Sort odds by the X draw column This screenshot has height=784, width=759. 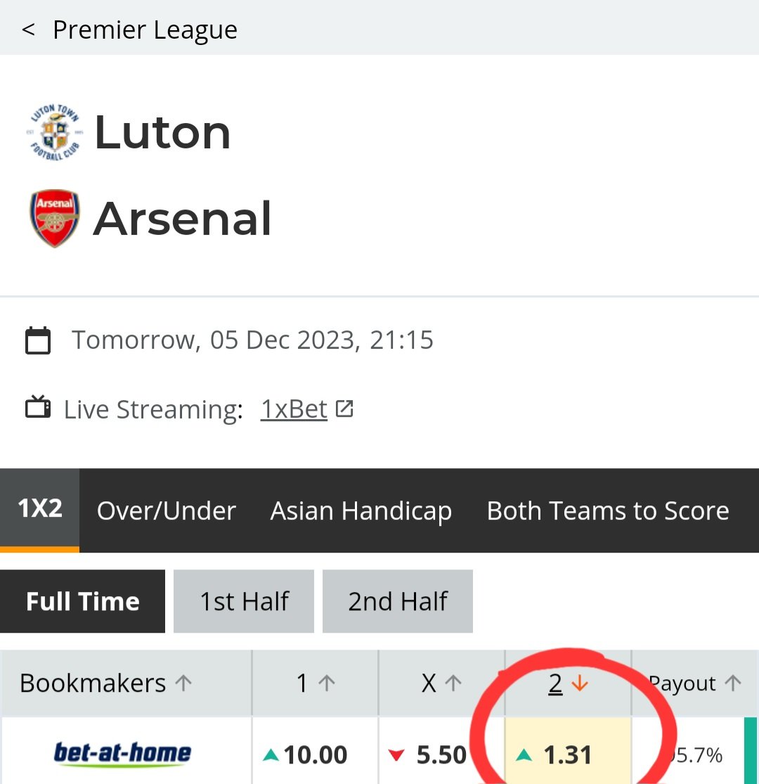click(x=442, y=683)
